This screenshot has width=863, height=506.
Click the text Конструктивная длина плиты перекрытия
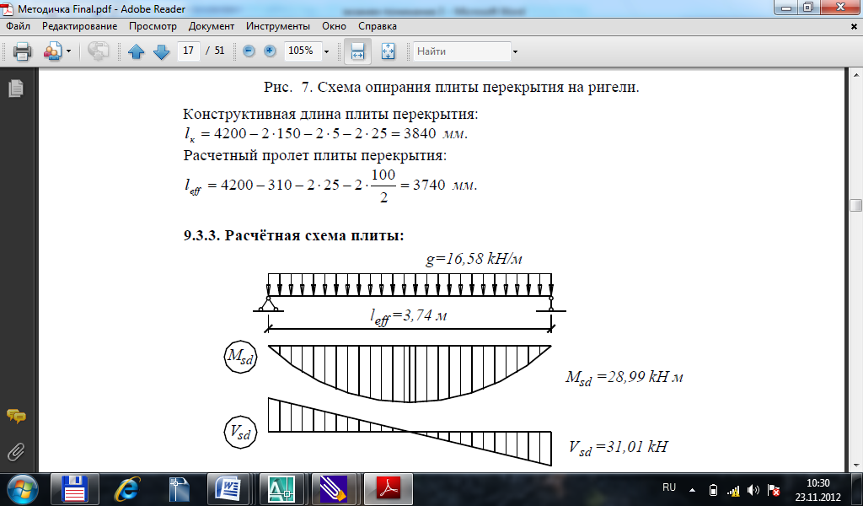(330, 115)
